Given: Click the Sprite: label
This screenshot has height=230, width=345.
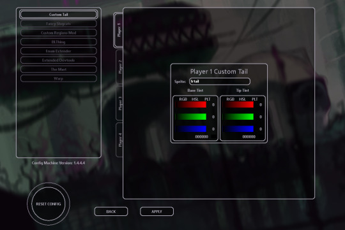Looking at the screenshot, I should pyautogui.click(x=180, y=82).
